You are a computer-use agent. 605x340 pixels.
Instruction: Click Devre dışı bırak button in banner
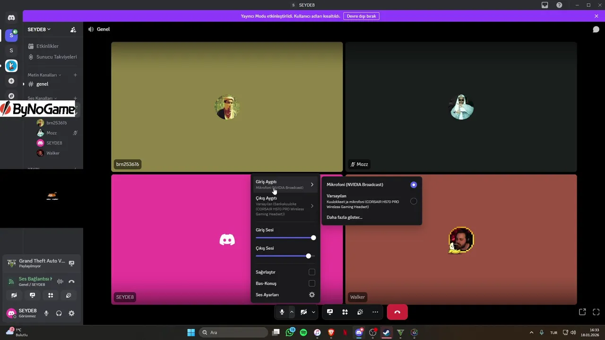(x=361, y=16)
